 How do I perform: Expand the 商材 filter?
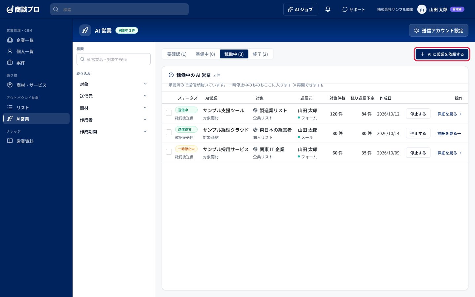click(x=113, y=108)
